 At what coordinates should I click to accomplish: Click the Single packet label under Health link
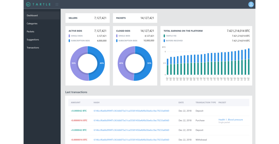click(224, 122)
